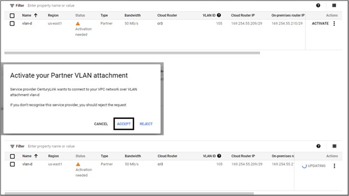Sort by Name column arrow in bottom table

tap(36, 156)
